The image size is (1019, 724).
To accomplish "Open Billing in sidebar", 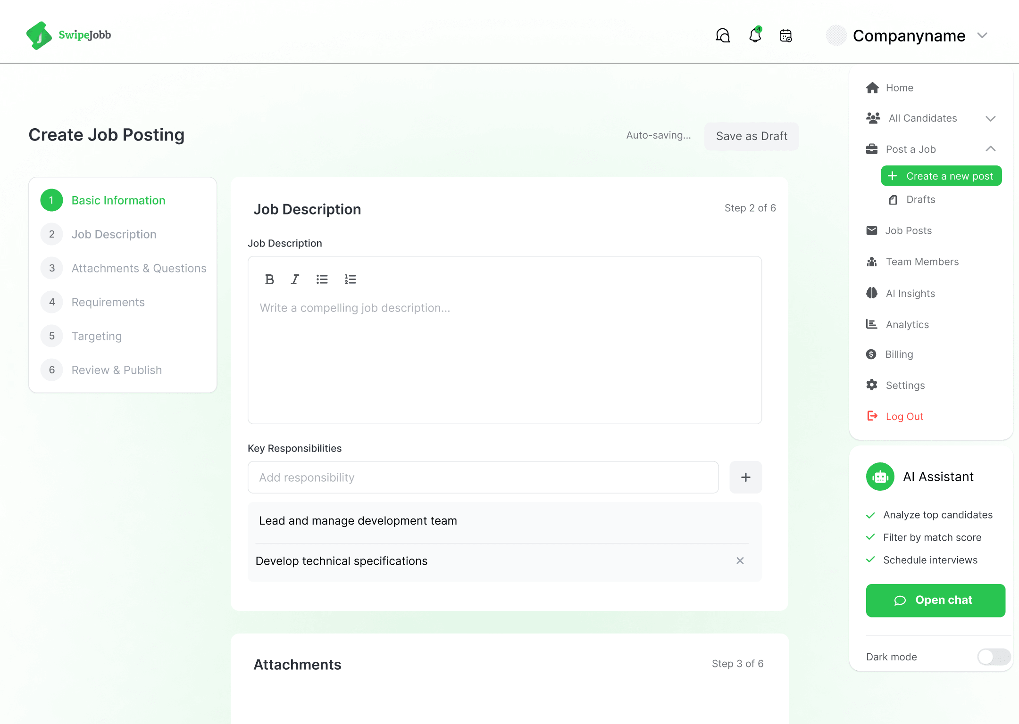I will pyautogui.click(x=899, y=354).
